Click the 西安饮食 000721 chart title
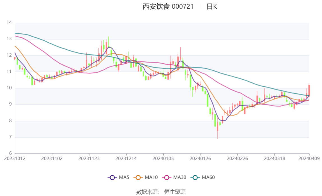The height and width of the screenshot is (196, 322). [168, 6]
